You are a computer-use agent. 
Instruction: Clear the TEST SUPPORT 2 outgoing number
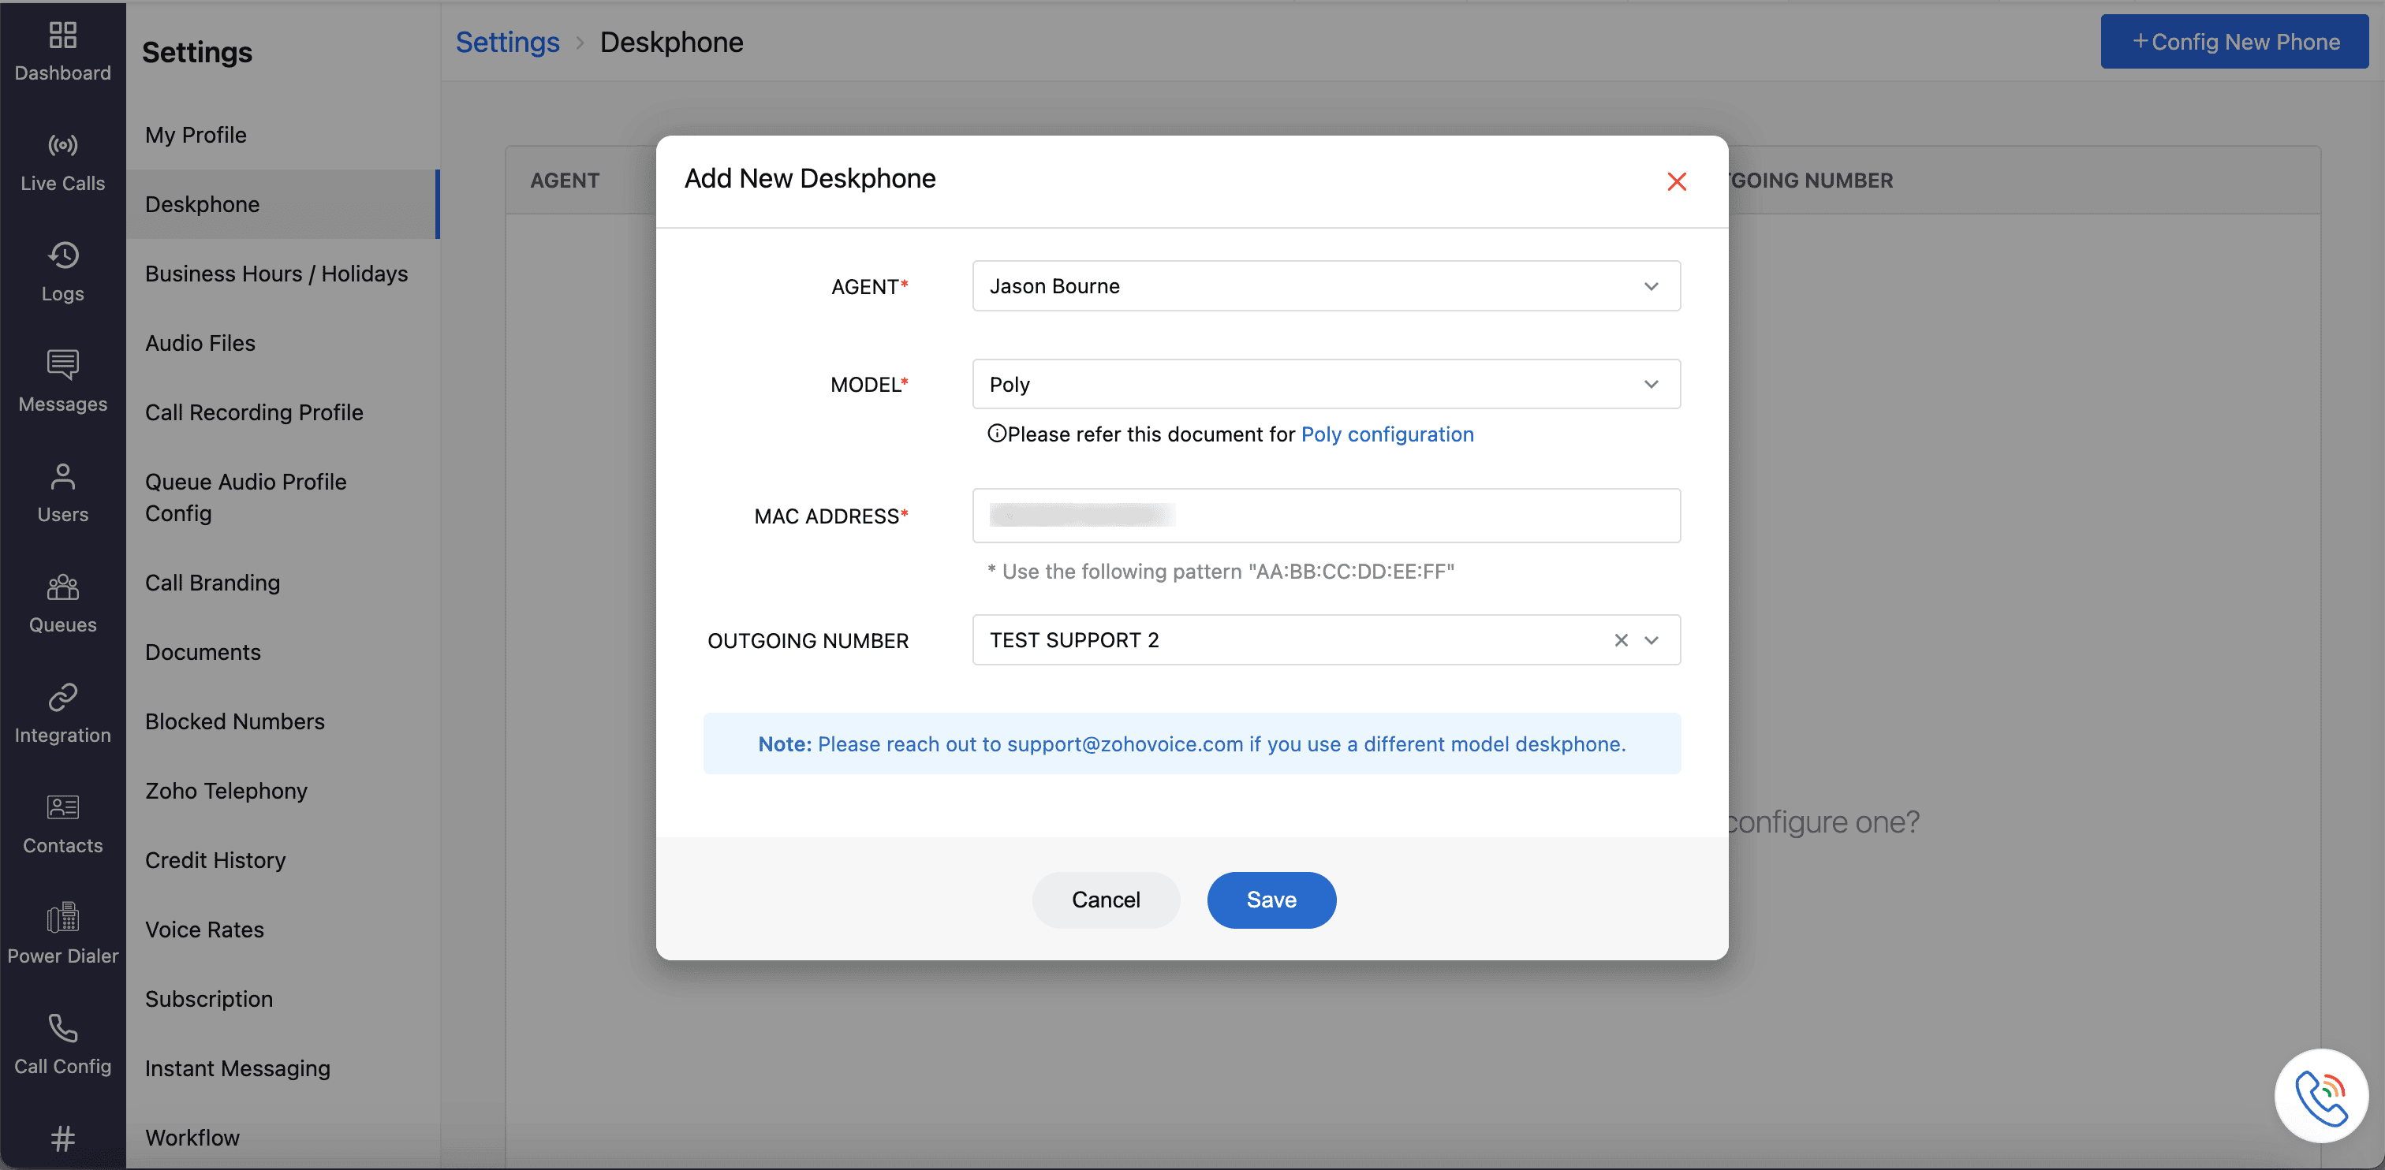[1620, 639]
